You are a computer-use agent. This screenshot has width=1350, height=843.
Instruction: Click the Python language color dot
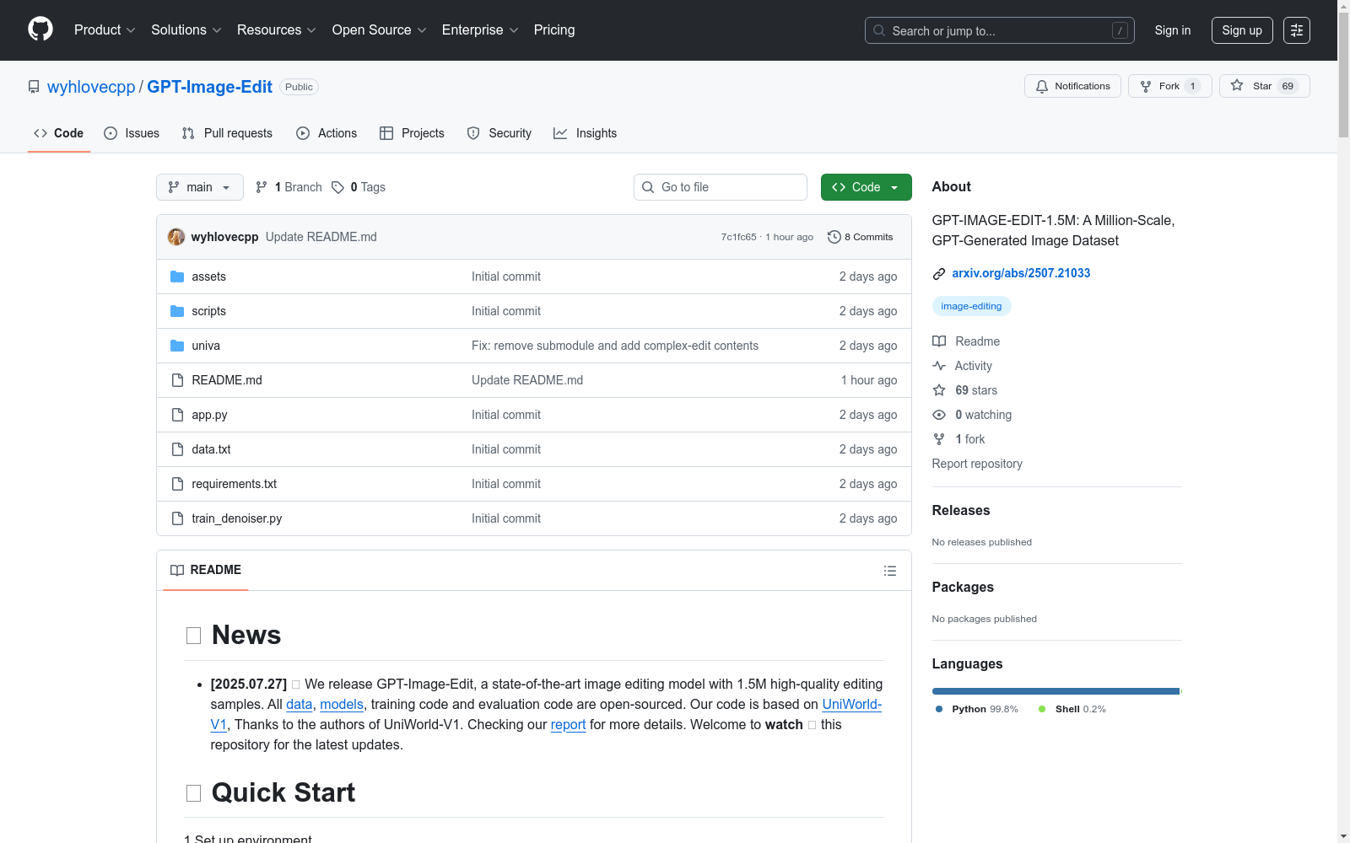[939, 709]
